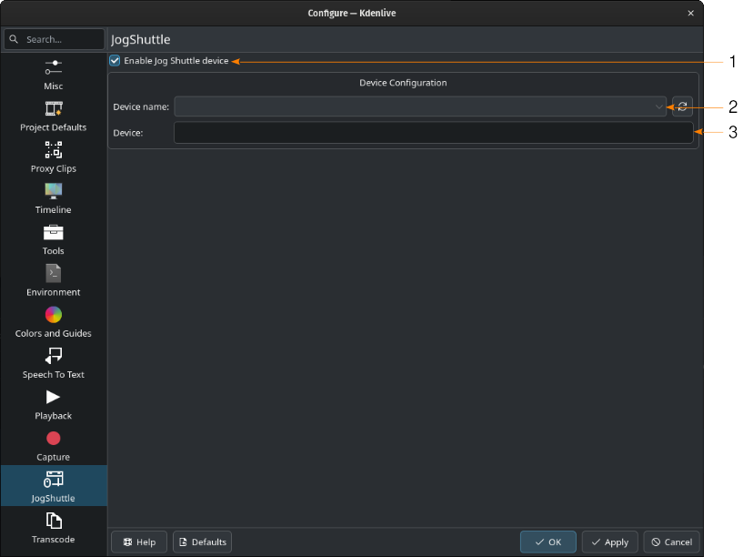Confirm settings with OK
Image resolution: width=743 pixels, height=557 pixels.
[548, 542]
